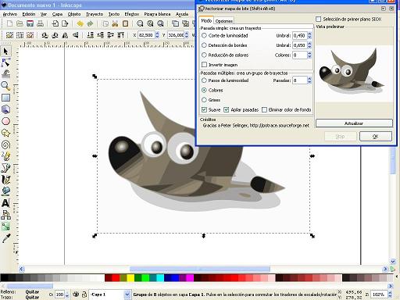Viewport: 400px width, 300px height.
Task: Select the Zoom magnifier tool
Action: (x=5, y=86)
